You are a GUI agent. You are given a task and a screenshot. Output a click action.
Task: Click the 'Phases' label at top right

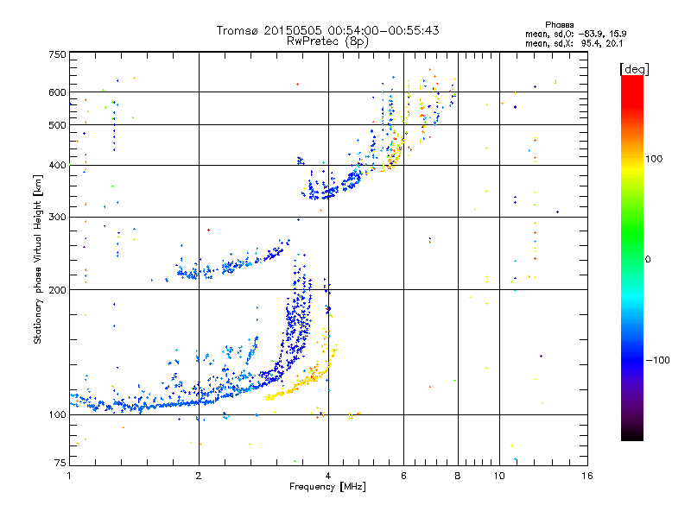[x=559, y=25]
